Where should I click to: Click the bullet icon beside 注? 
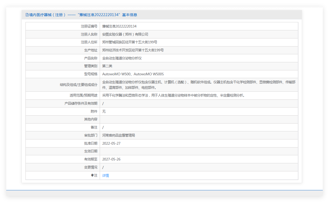[92, 175]
